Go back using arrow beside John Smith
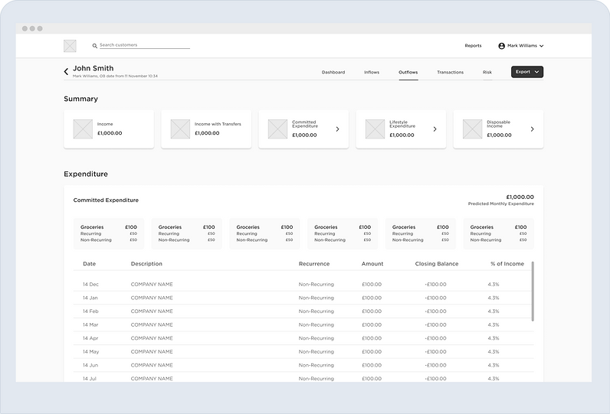610x414 pixels. 66,71
